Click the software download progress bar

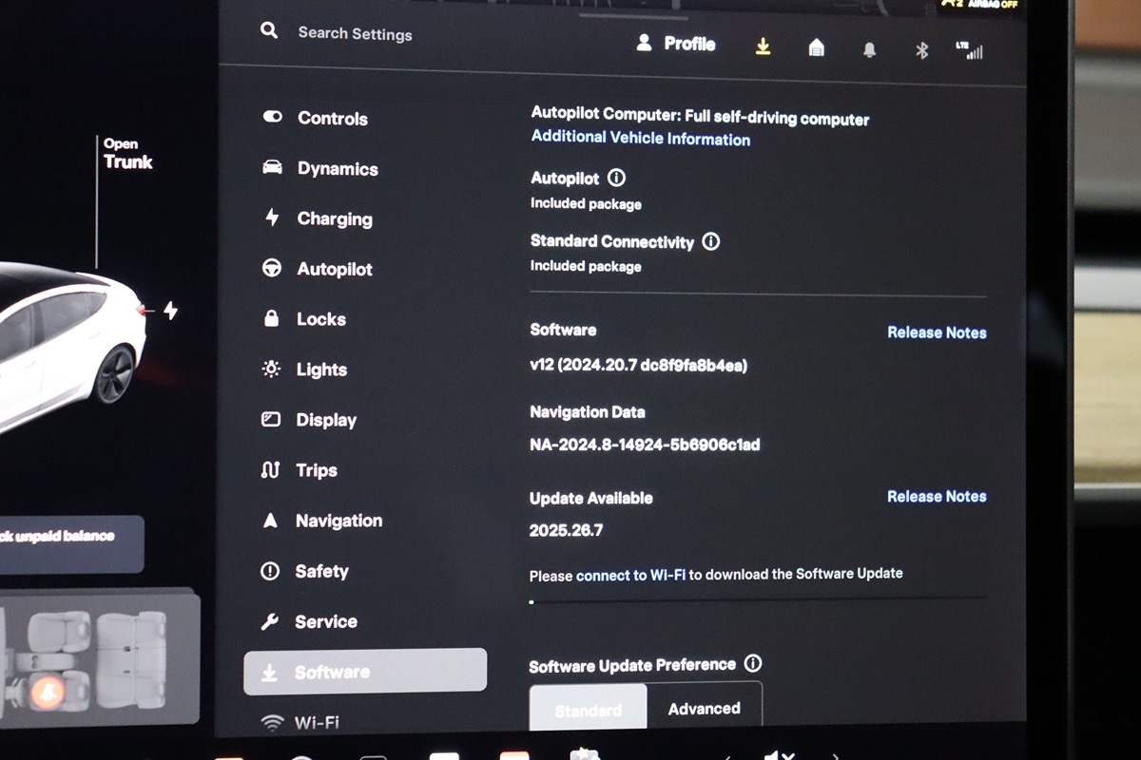click(757, 600)
